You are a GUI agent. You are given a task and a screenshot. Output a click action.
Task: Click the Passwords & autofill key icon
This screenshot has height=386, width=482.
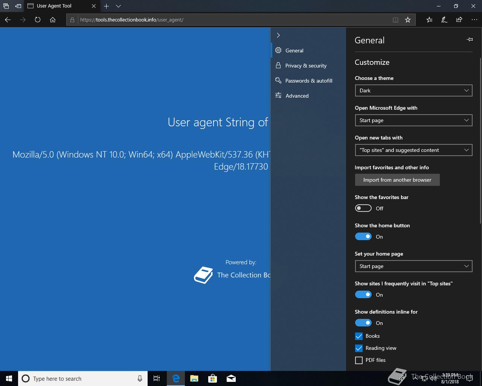(x=278, y=80)
